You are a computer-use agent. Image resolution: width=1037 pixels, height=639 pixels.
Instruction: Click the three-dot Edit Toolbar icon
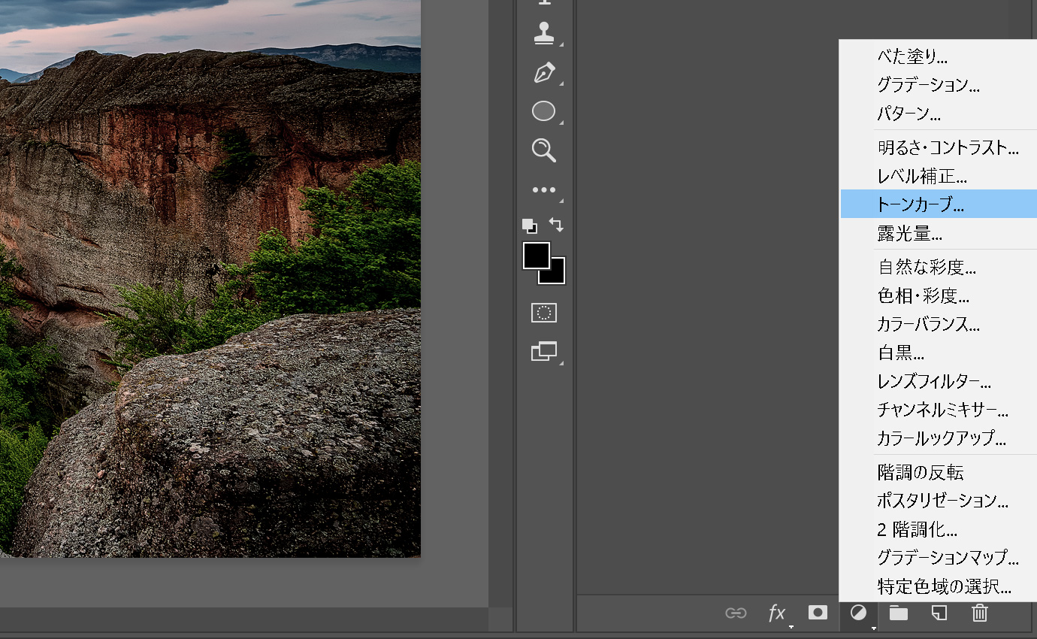543,189
